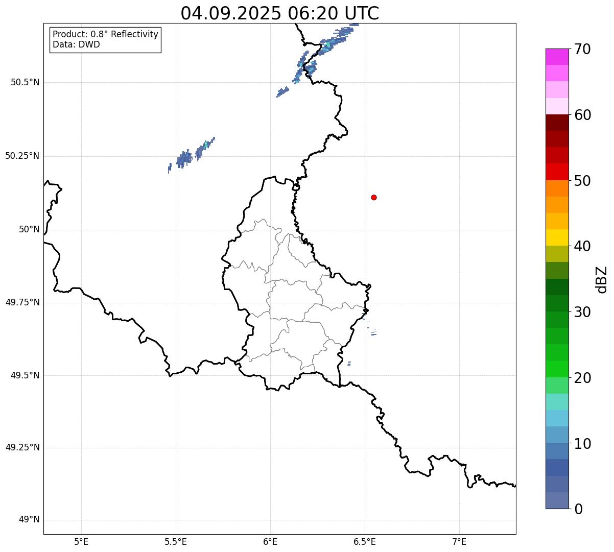Viewport: 614px width, 552px height.
Task: Click the cyan colorbar segment between 10 and 20
Action: pyautogui.click(x=557, y=418)
